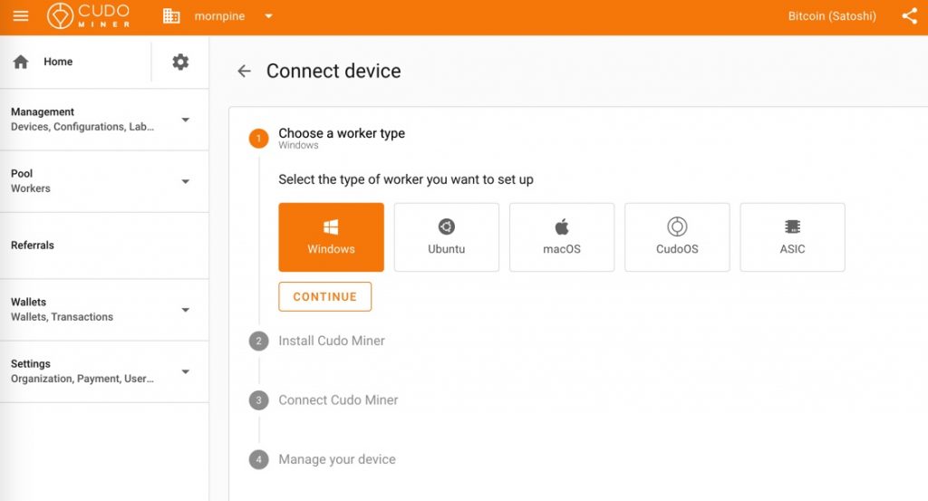
Task: Select the Windows worker type
Action: (331, 237)
